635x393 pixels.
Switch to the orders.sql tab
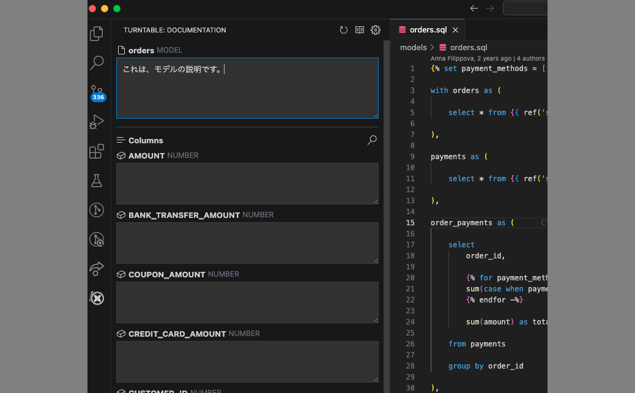point(428,29)
